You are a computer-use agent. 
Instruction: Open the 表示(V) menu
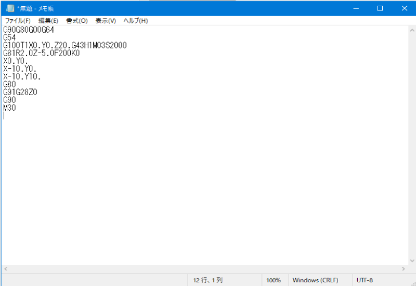click(x=106, y=21)
